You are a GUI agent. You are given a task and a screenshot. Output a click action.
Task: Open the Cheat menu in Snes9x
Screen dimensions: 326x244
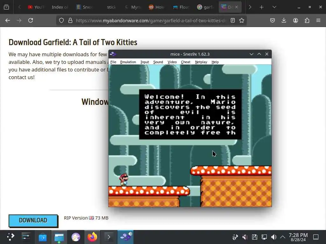pos(186,62)
